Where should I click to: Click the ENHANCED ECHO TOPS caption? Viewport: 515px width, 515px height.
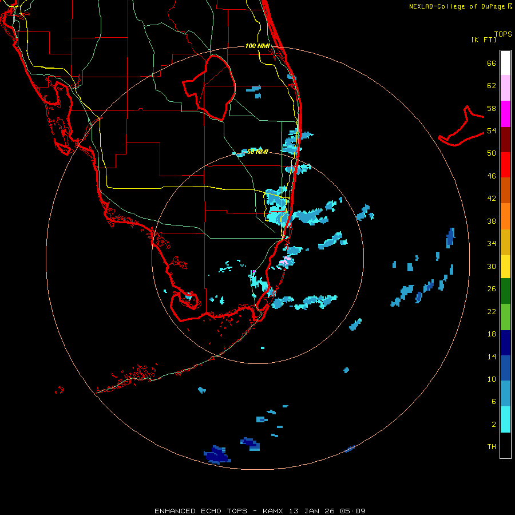pos(201,511)
